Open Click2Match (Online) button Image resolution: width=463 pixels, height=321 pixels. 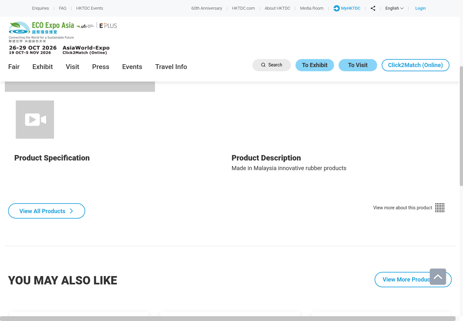pos(415,65)
